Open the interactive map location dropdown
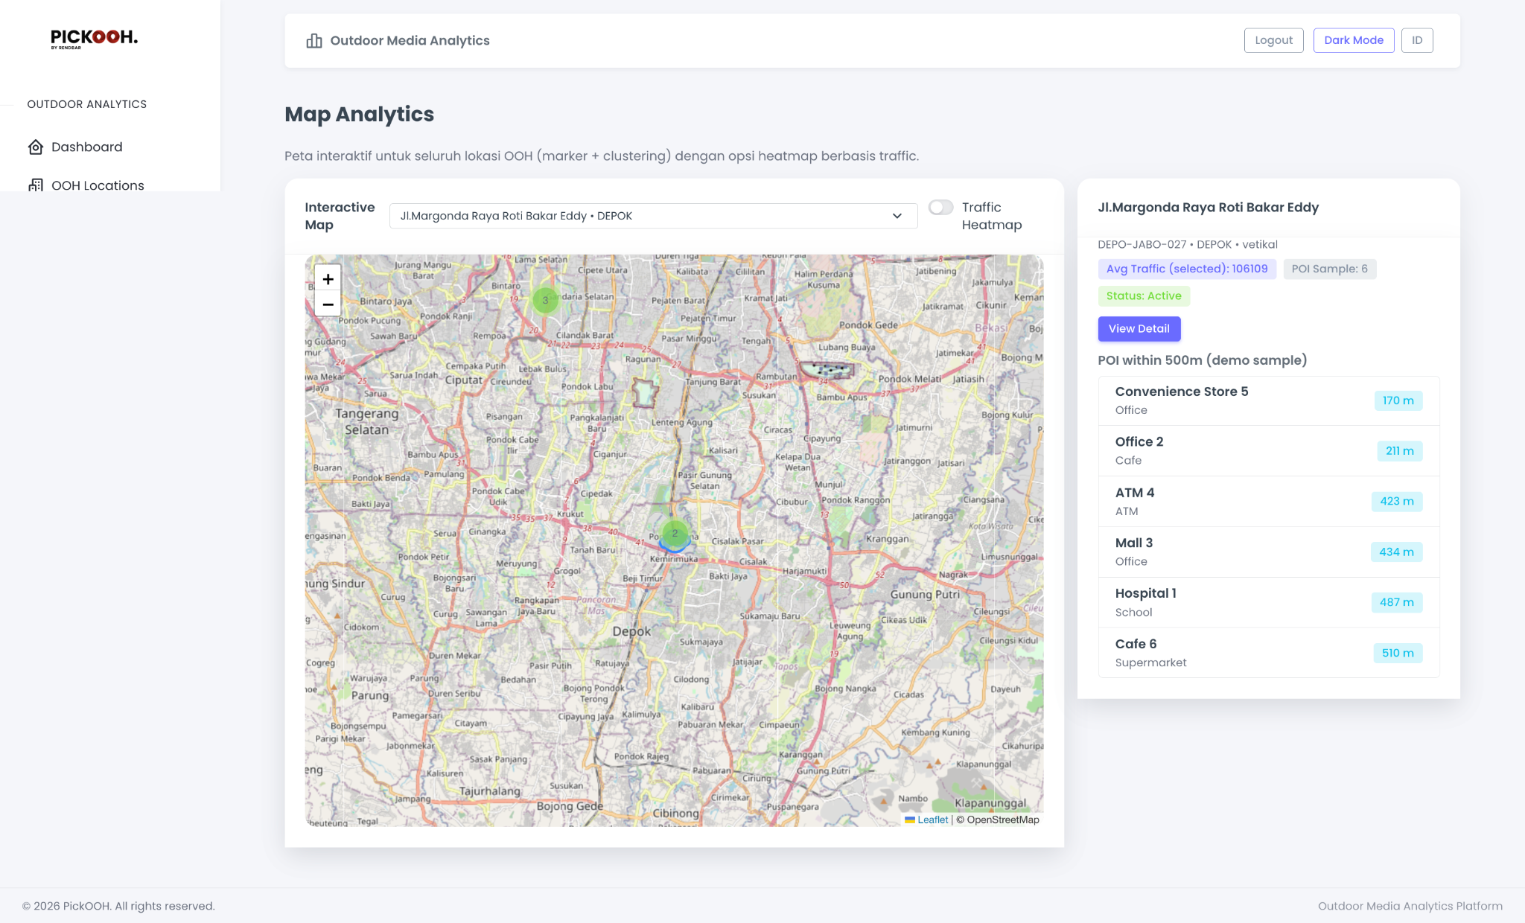This screenshot has width=1525, height=923. pos(652,216)
